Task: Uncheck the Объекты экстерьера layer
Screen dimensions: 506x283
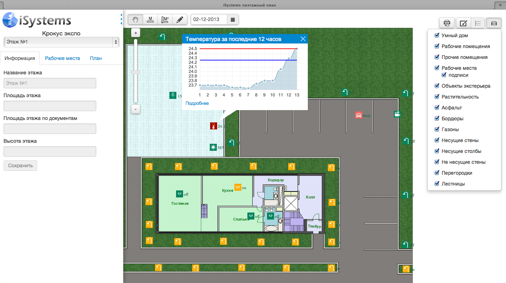Action: 437,86
